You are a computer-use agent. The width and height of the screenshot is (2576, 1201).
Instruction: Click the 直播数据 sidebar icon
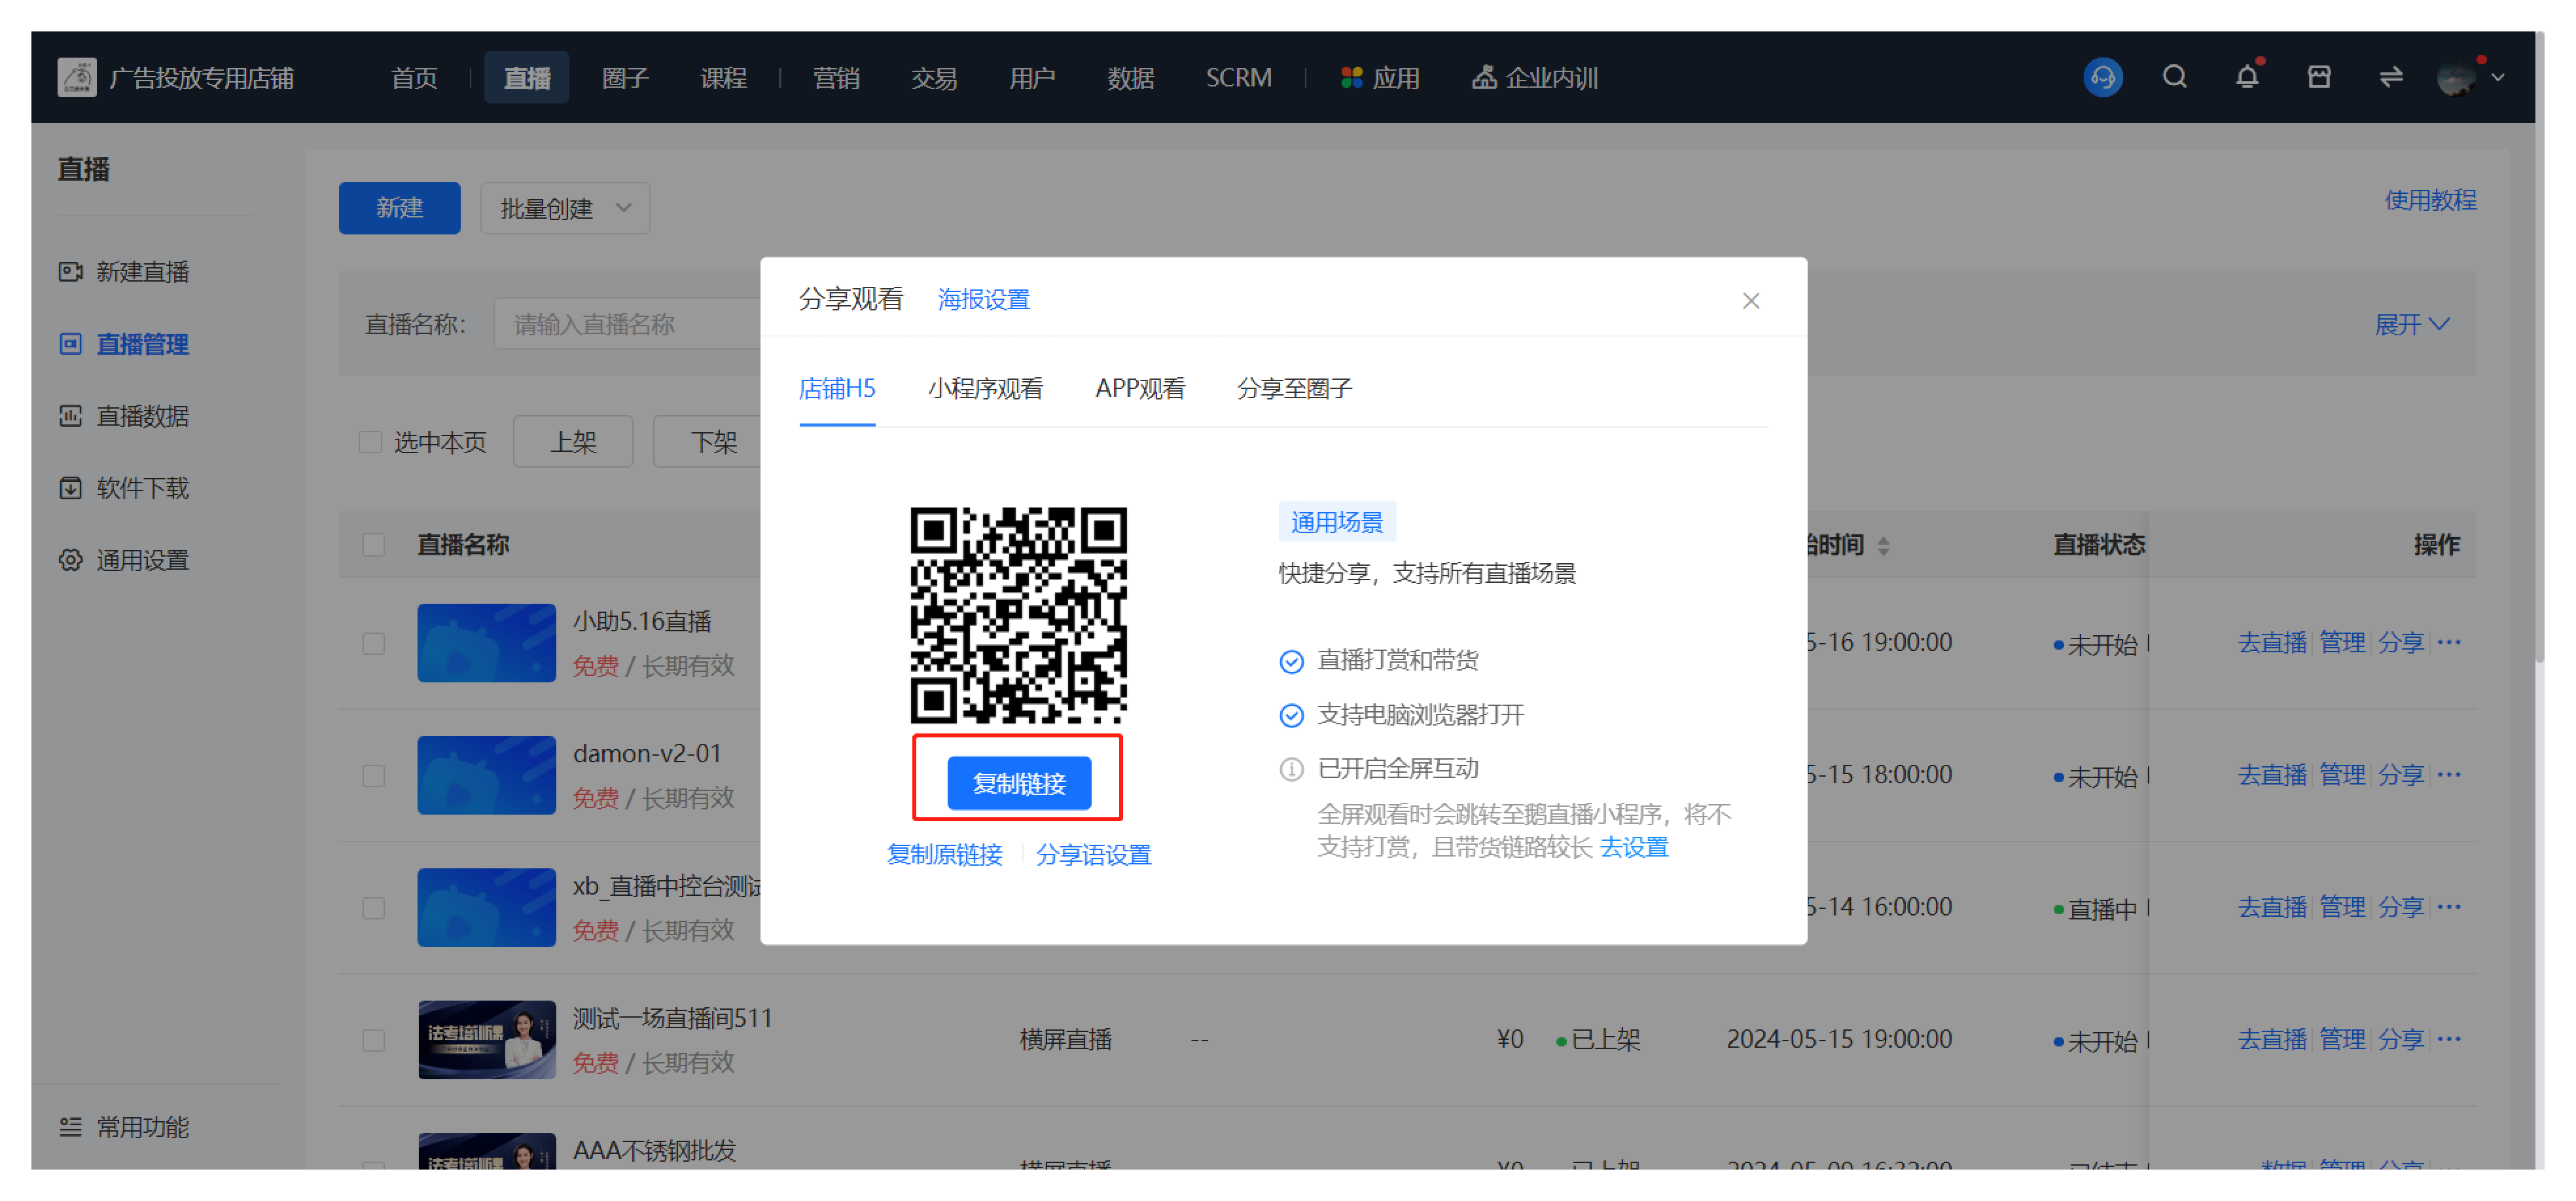(x=70, y=415)
